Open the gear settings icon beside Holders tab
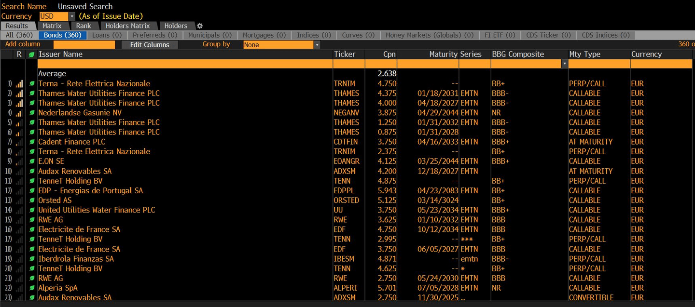 click(200, 26)
